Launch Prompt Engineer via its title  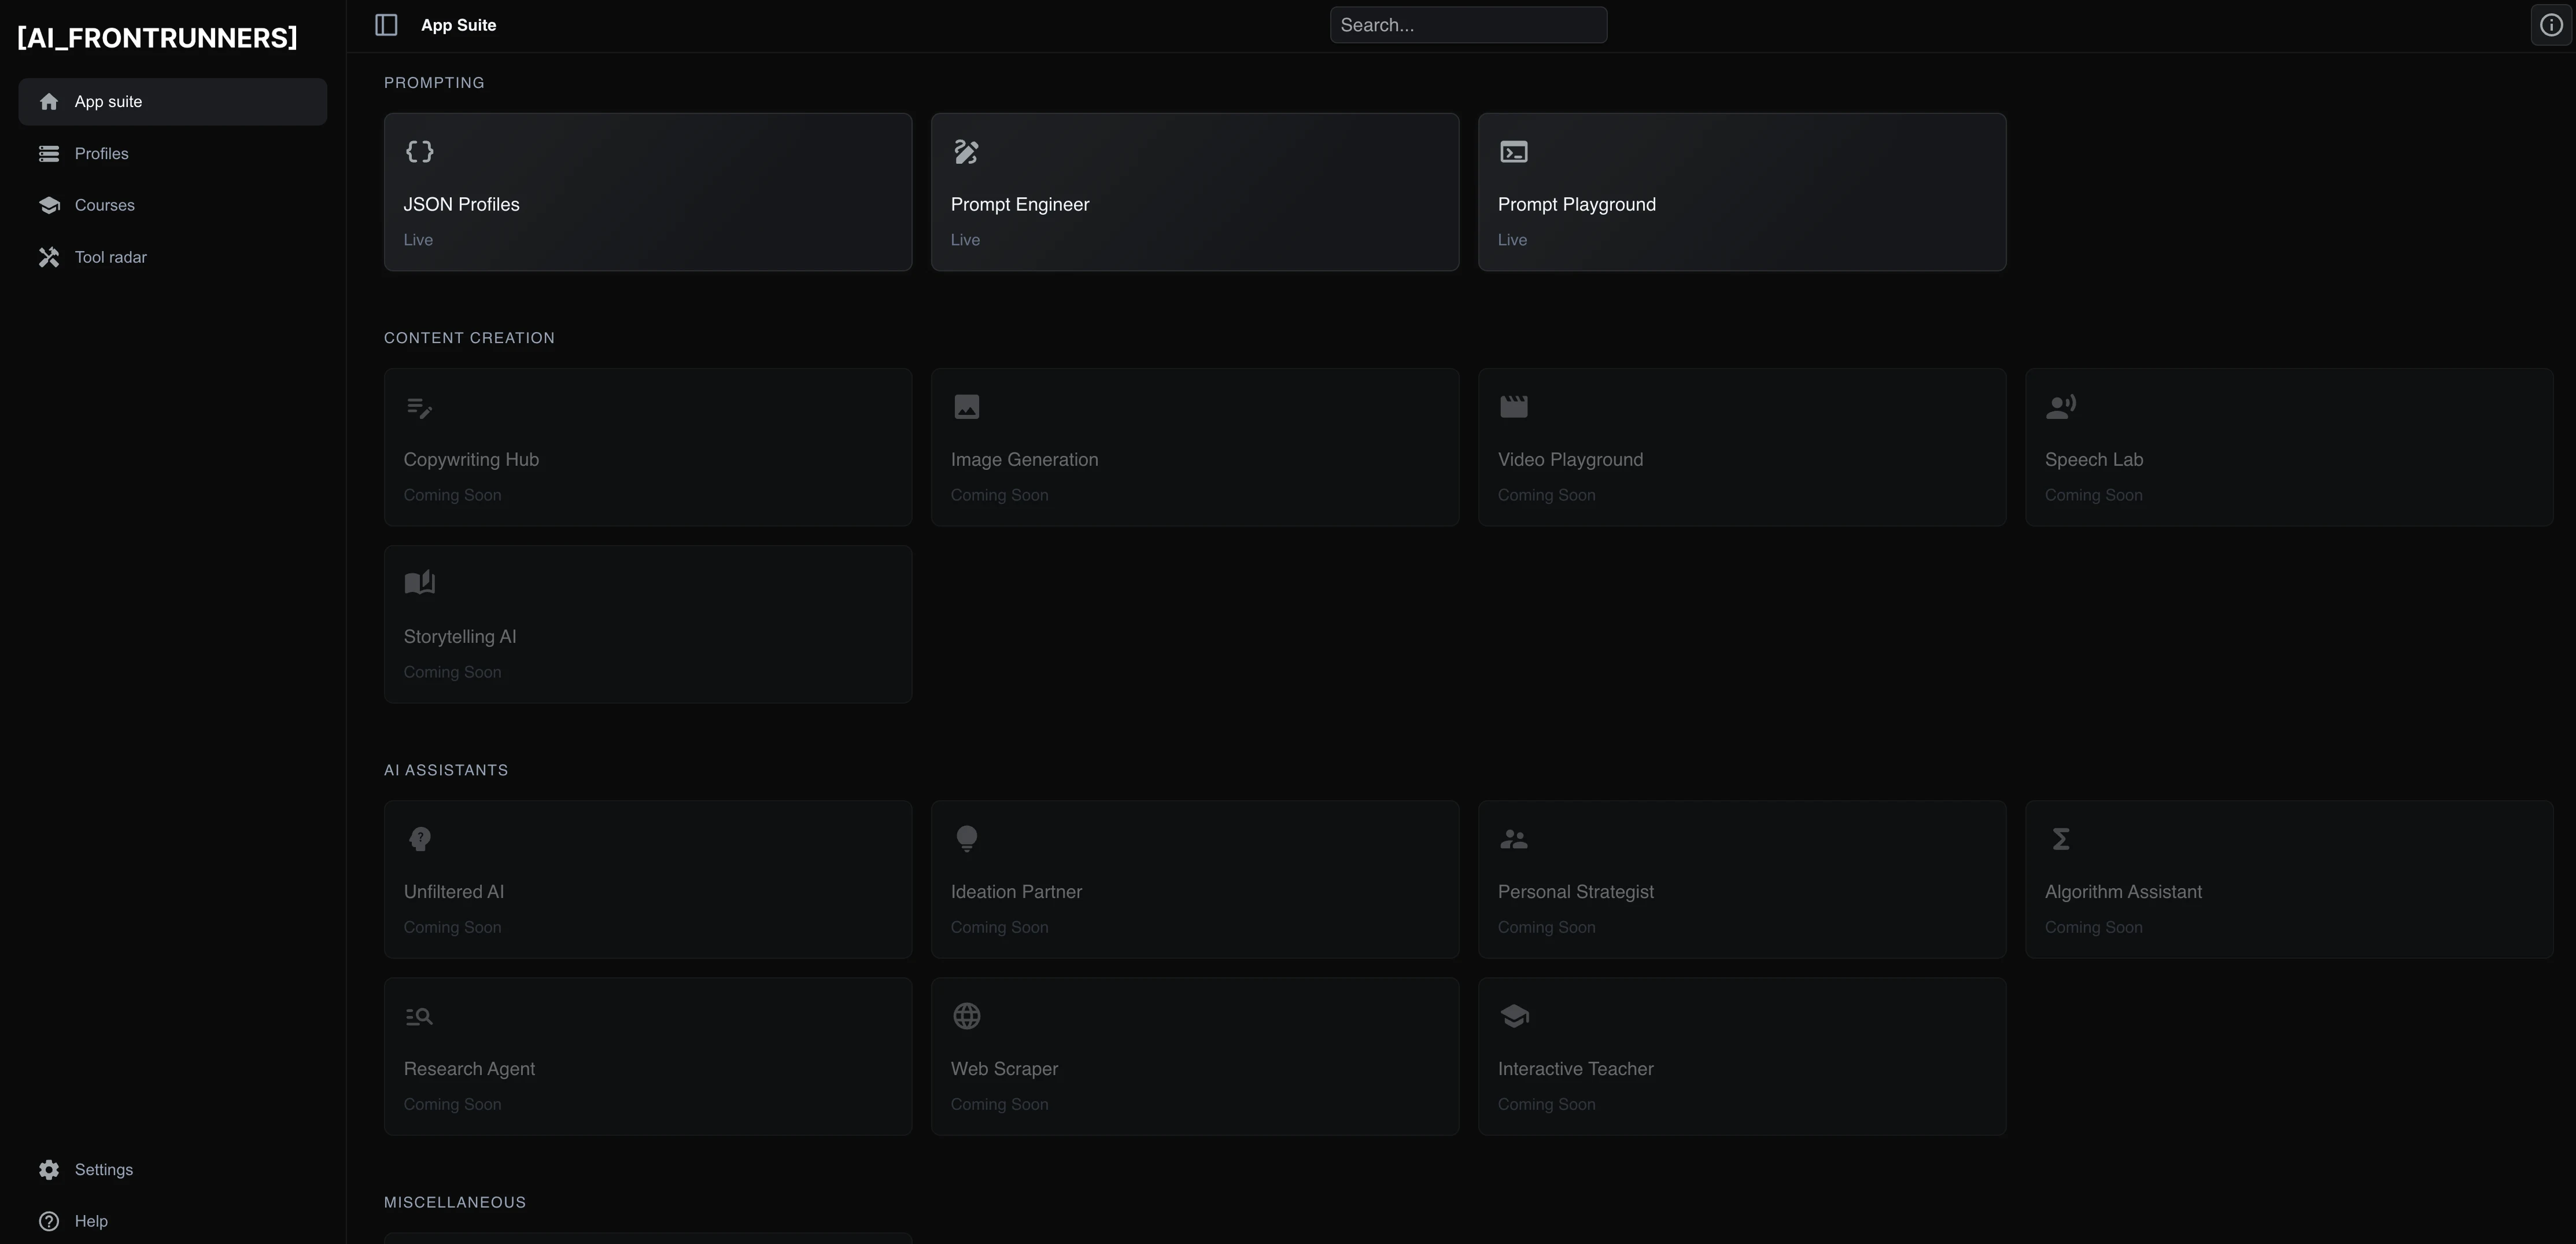(x=1019, y=204)
